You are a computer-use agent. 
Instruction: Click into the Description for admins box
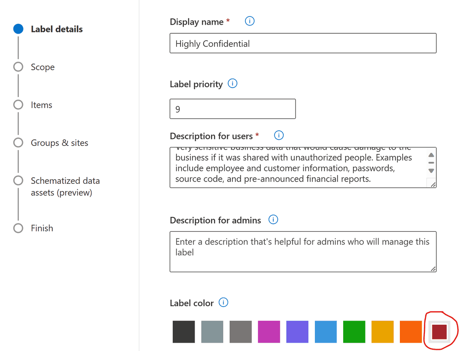coord(303,252)
